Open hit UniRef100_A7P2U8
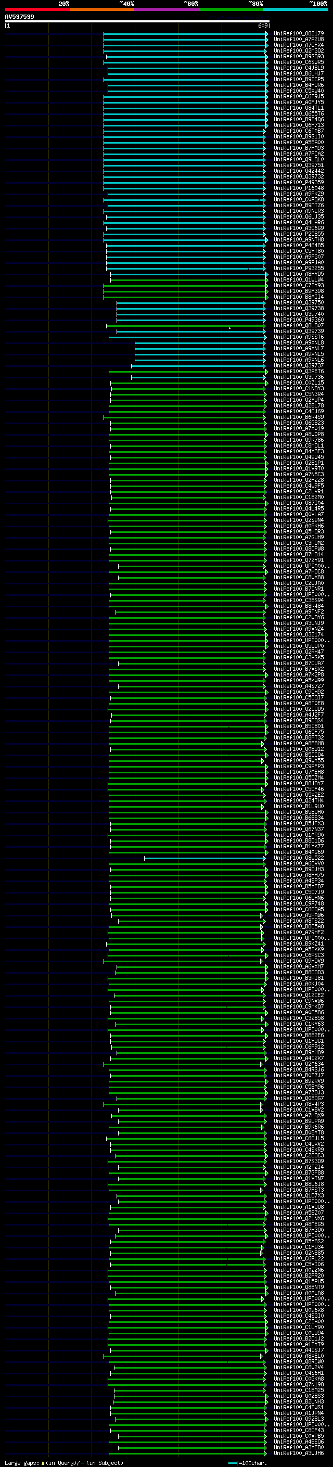Viewport: 333px width, 1467px height. 299,40
